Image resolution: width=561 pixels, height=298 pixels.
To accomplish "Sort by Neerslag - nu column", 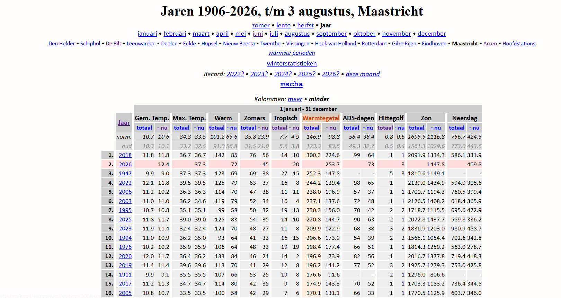I will (474, 128).
